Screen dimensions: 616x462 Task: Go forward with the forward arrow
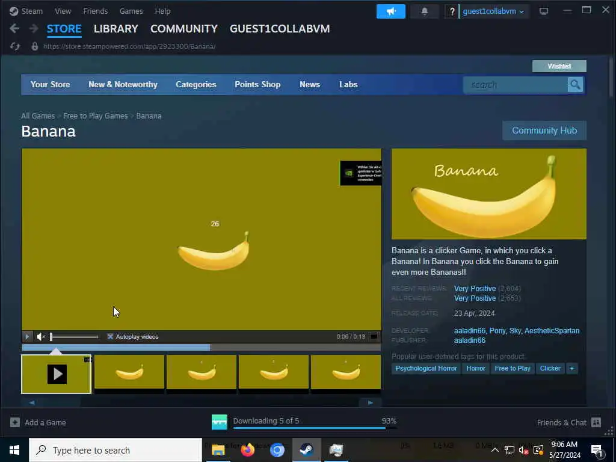click(x=34, y=28)
